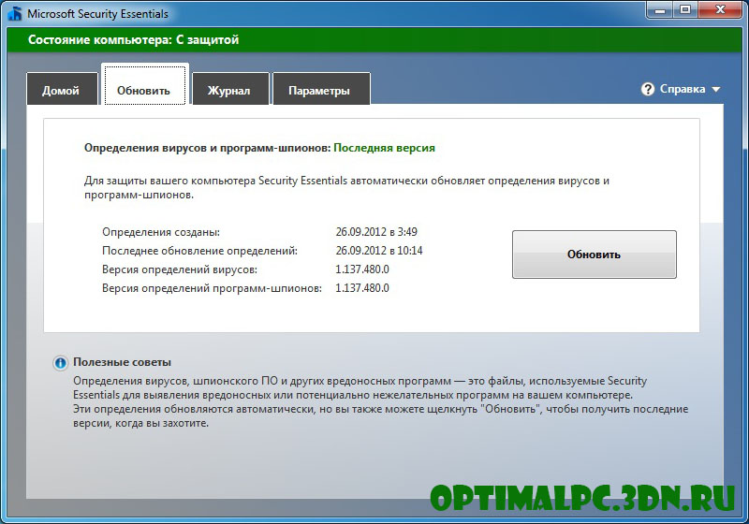Click the blue info icon by Полезные советы
Image resolution: width=749 pixels, height=524 pixels.
pos(60,363)
